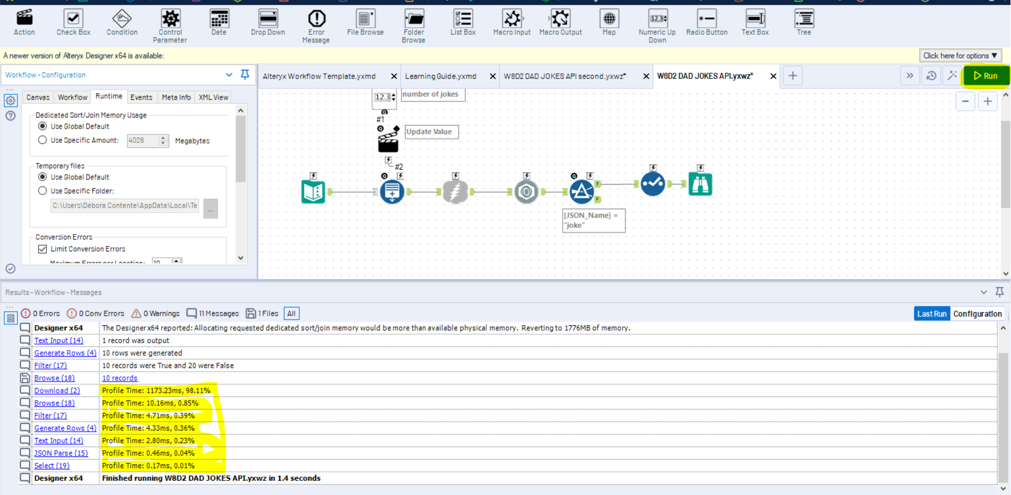Select Use Specific Amount radio button
This screenshot has height=495, width=1011.
click(43, 140)
